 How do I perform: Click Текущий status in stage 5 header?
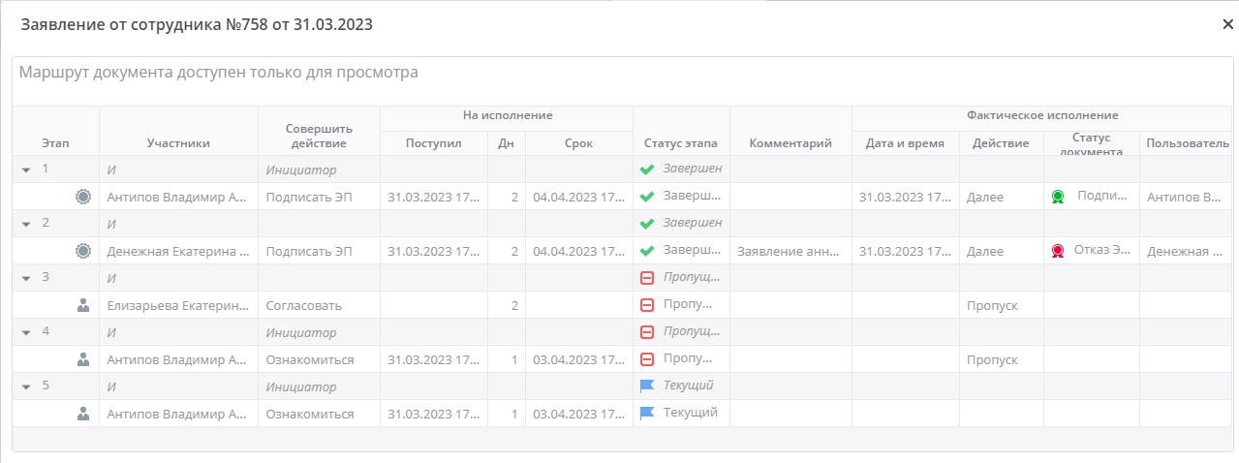point(688,386)
